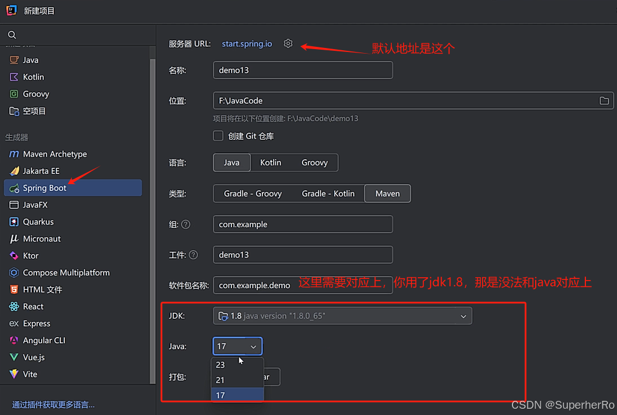
Task: Click the Express ex icon
Action: 14,324
